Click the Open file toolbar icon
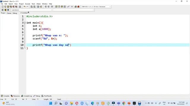 tap(5, 6)
